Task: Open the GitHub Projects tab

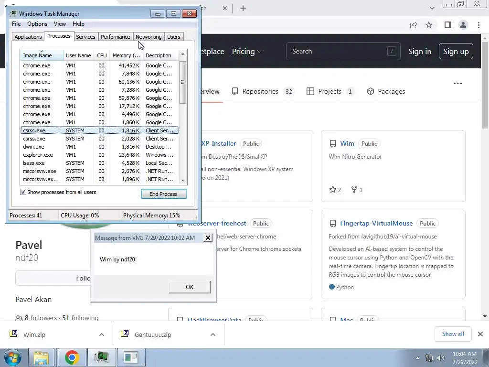Action: pos(330,91)
